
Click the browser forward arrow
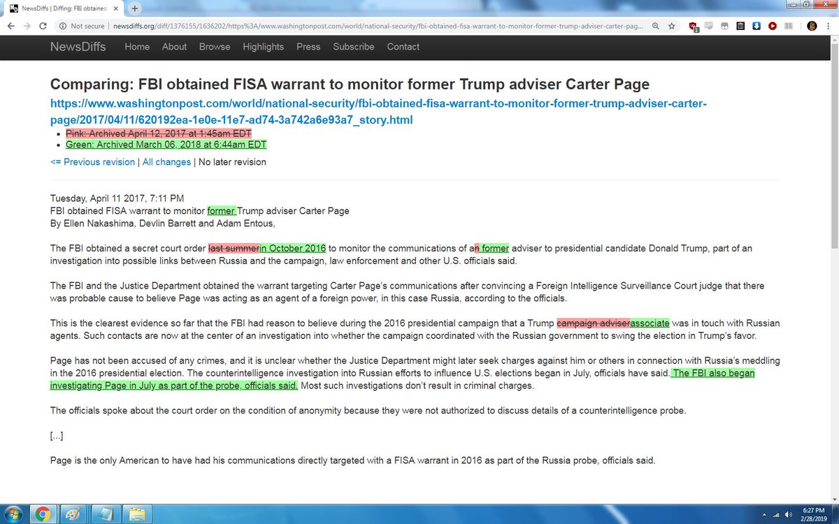click(x=27, y=26)
